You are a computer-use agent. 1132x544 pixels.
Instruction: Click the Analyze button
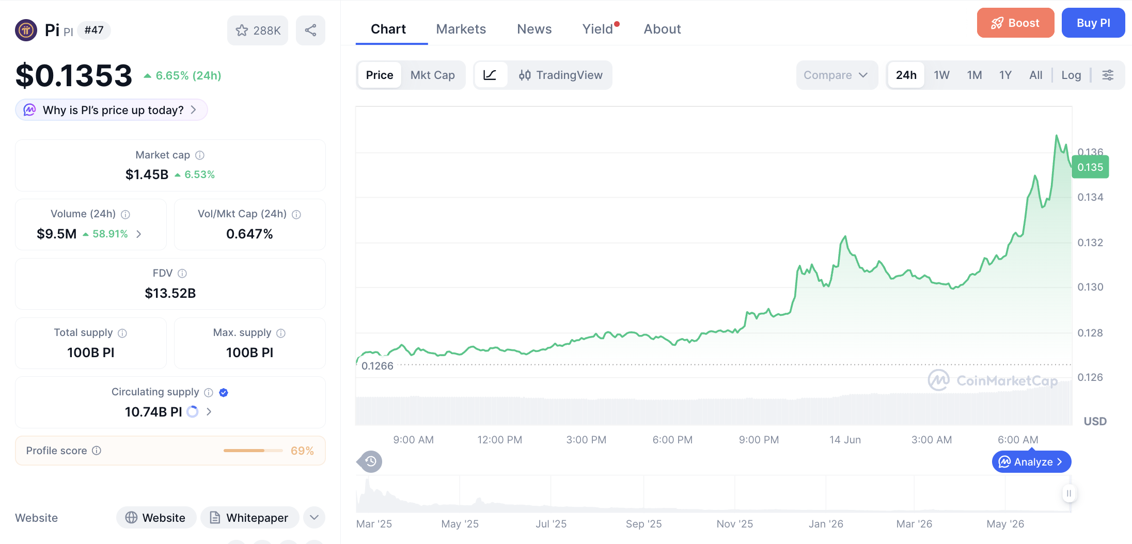1031,462
